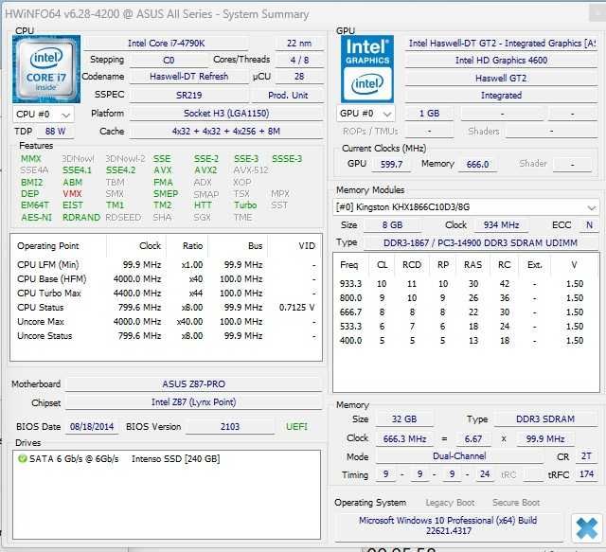Click the CPU Turbo Max row
Viewport: 606px width, 552px height.
point(166,294)
